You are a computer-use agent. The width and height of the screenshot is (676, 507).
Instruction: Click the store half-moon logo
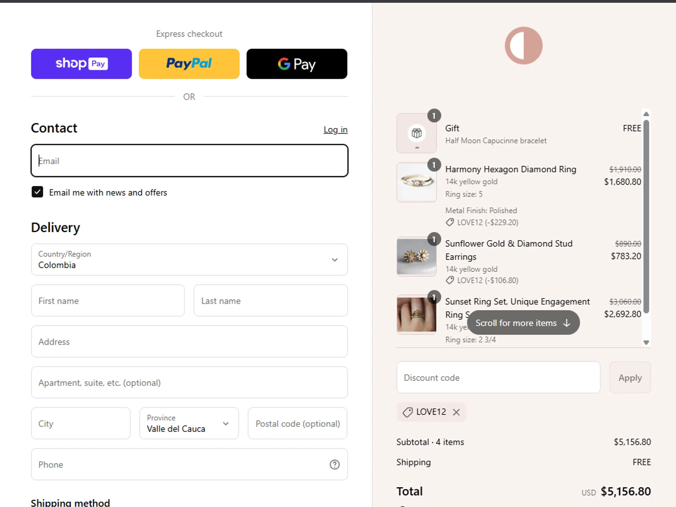(x=524, y=46)
